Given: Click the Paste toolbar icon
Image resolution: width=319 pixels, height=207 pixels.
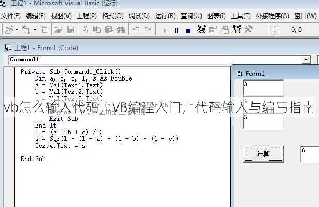Looking at the screenshot, I should (x=109, y=30).
